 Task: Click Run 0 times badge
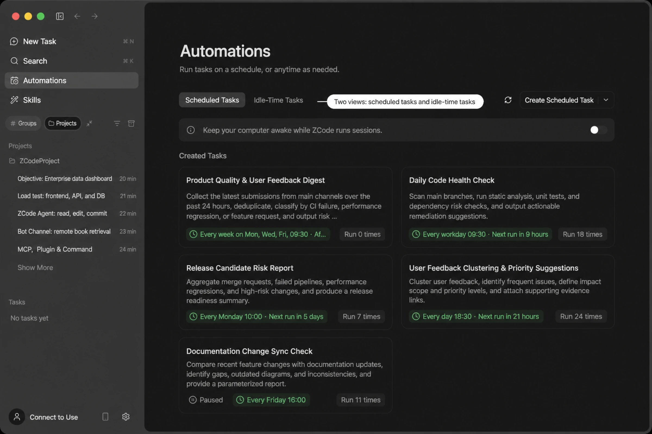(x=362, y=234)
